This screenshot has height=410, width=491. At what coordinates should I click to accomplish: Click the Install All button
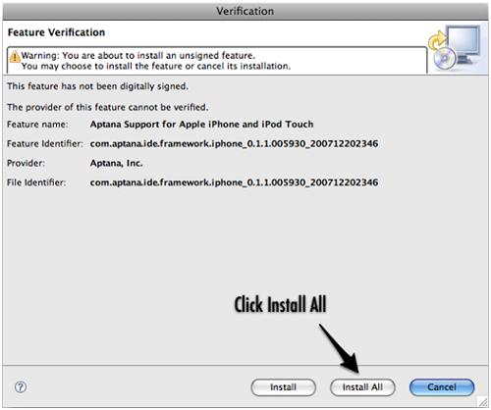[362, 387]
